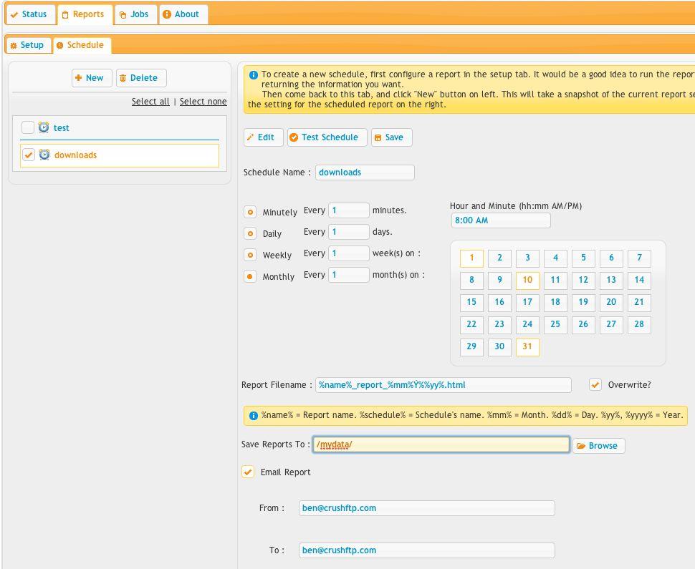Choose the Weekly radio button
The height and width of the screenshot is (569, 695).
[250, 255]
